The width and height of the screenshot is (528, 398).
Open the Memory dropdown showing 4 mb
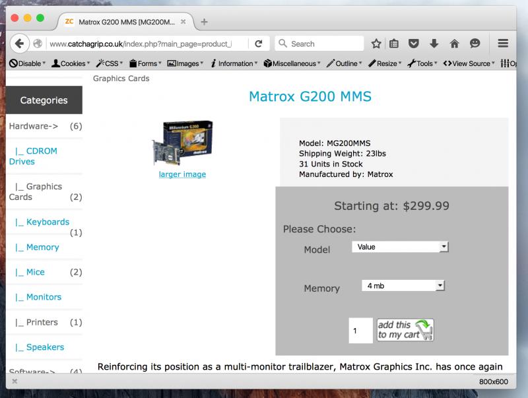[x=403, y=286]
